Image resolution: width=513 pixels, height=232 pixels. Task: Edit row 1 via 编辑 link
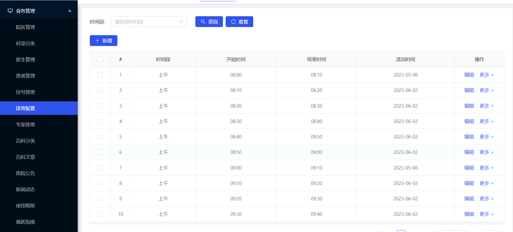tap(469, 75)
